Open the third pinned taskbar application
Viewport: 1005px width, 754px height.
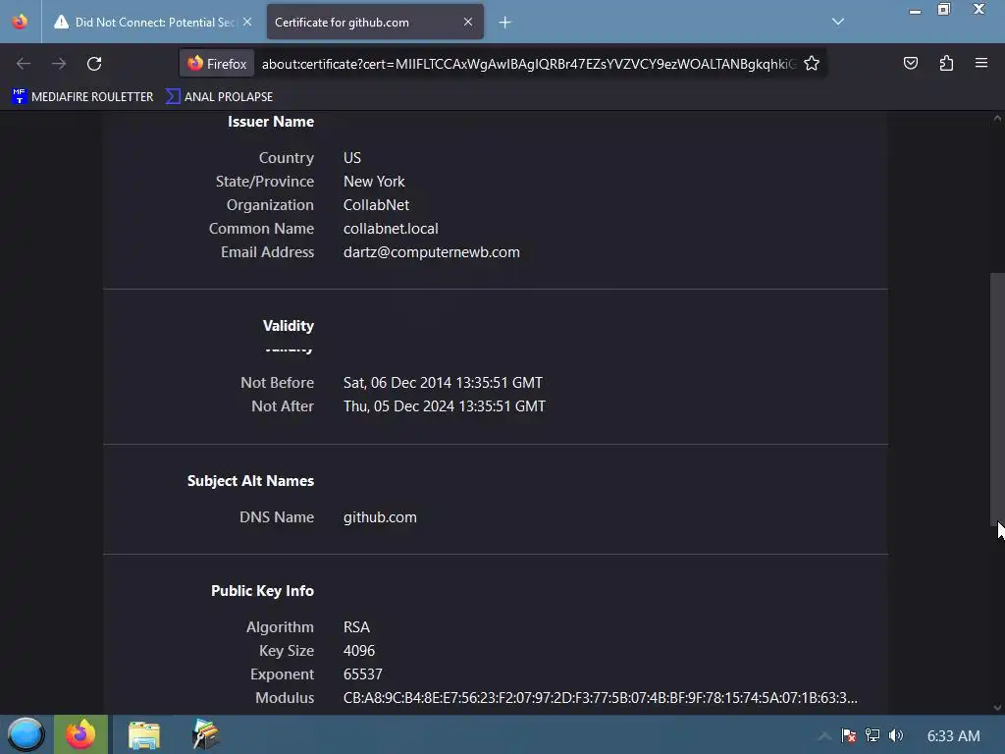coord(205,734)
